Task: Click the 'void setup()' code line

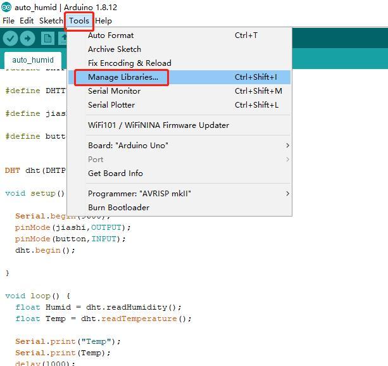Action: pyautogui.click(x=35, y=193)
